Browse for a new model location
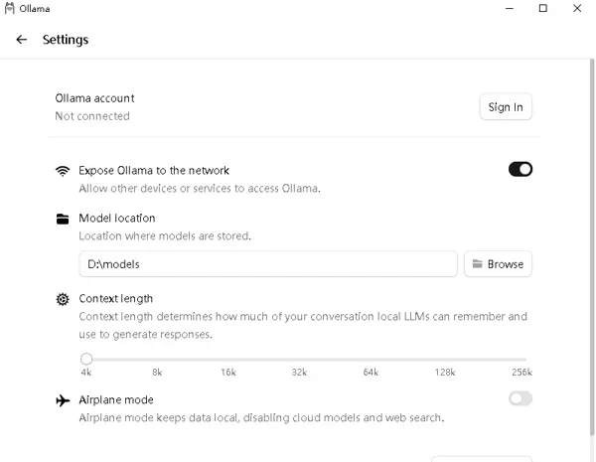This screenshot has width=596, height=462. pos(498,264)
